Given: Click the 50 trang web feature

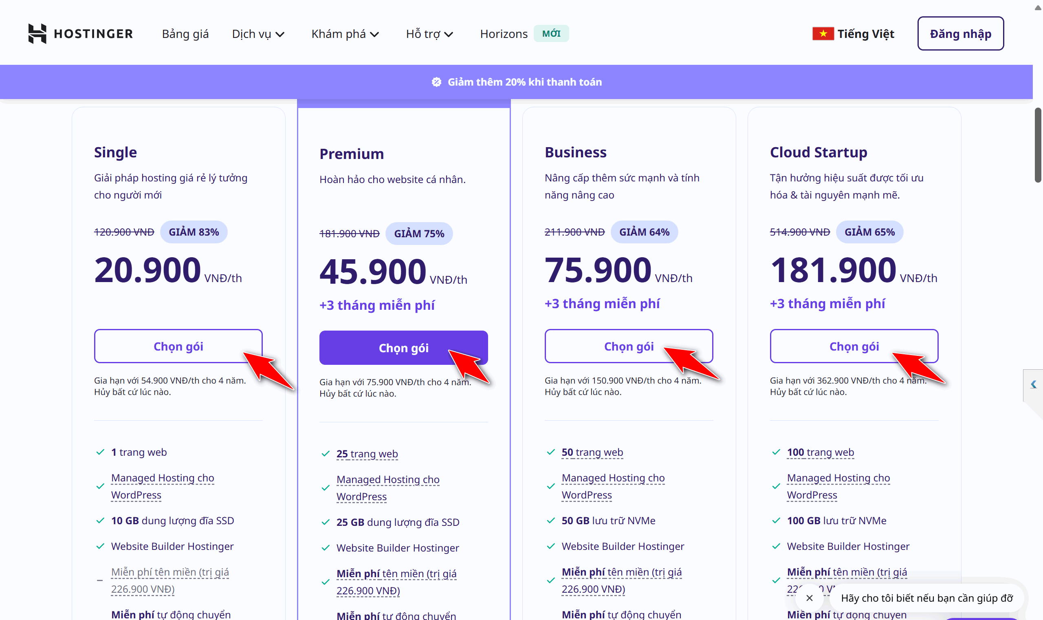Looking at the screenshot, I should pyautogui.click(x=592, y=452).
